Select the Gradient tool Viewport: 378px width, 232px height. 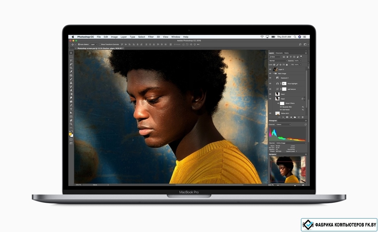coord(71,94)
